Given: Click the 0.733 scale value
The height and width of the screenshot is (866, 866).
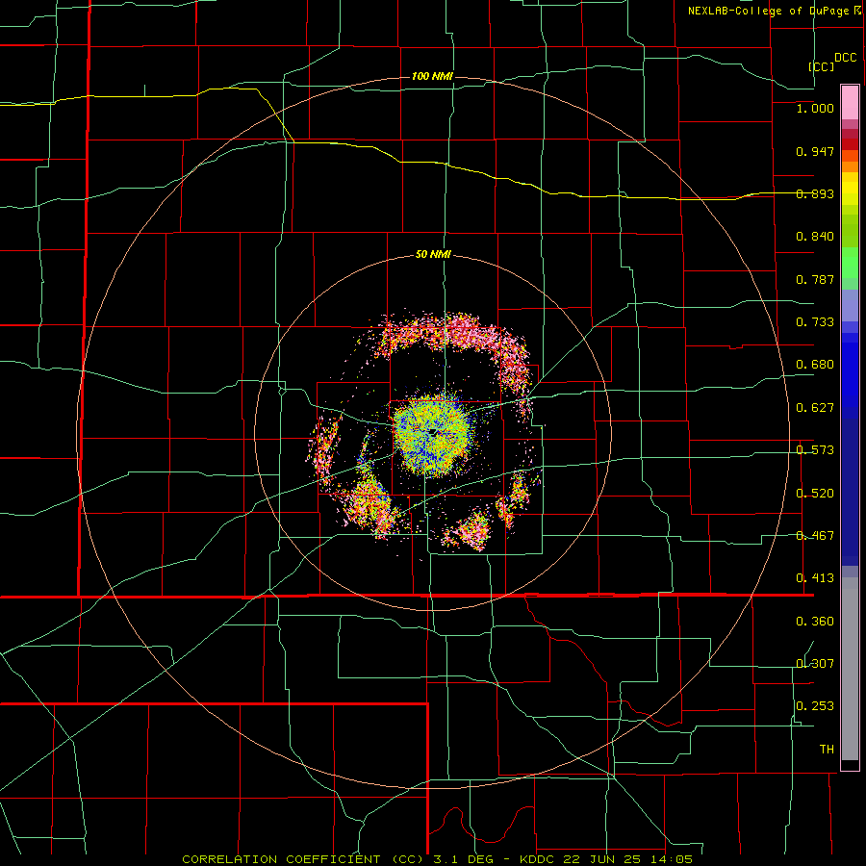Looking at the screenshot, I should pyautogui.click(x=815, y=322).
